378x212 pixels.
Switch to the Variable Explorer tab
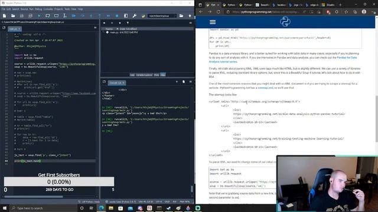pos(144,75)
